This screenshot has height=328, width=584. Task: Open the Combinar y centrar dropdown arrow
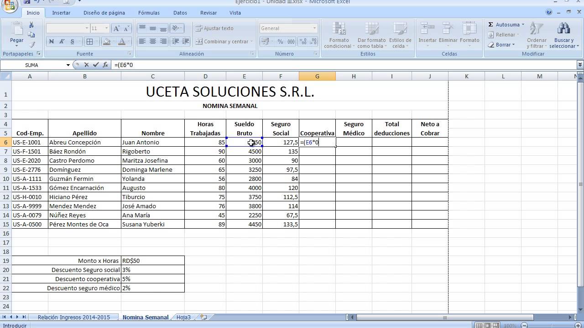[x=252, y=41]
